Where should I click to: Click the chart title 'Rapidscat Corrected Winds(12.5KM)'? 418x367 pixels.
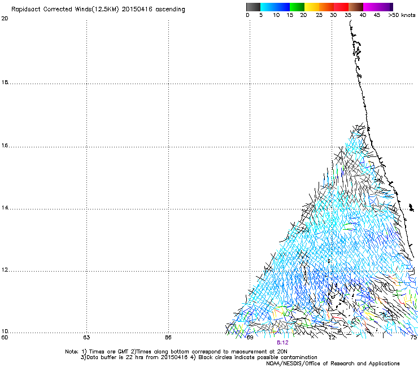65,10
